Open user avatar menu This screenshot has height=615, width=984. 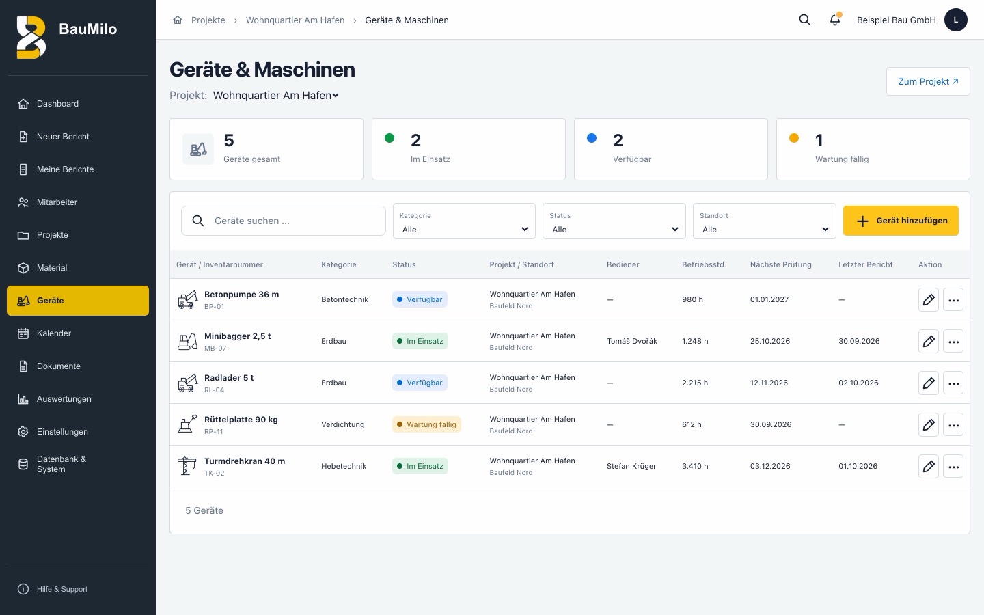pos(956,20)
